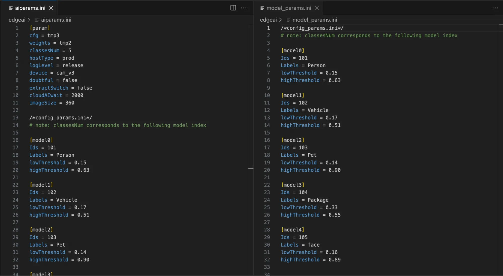Click file icon on aiparams.ini tab
Image resolution: width=503 pixels, height=276 pixels.
pyautogui.click(x=11, y=8)
